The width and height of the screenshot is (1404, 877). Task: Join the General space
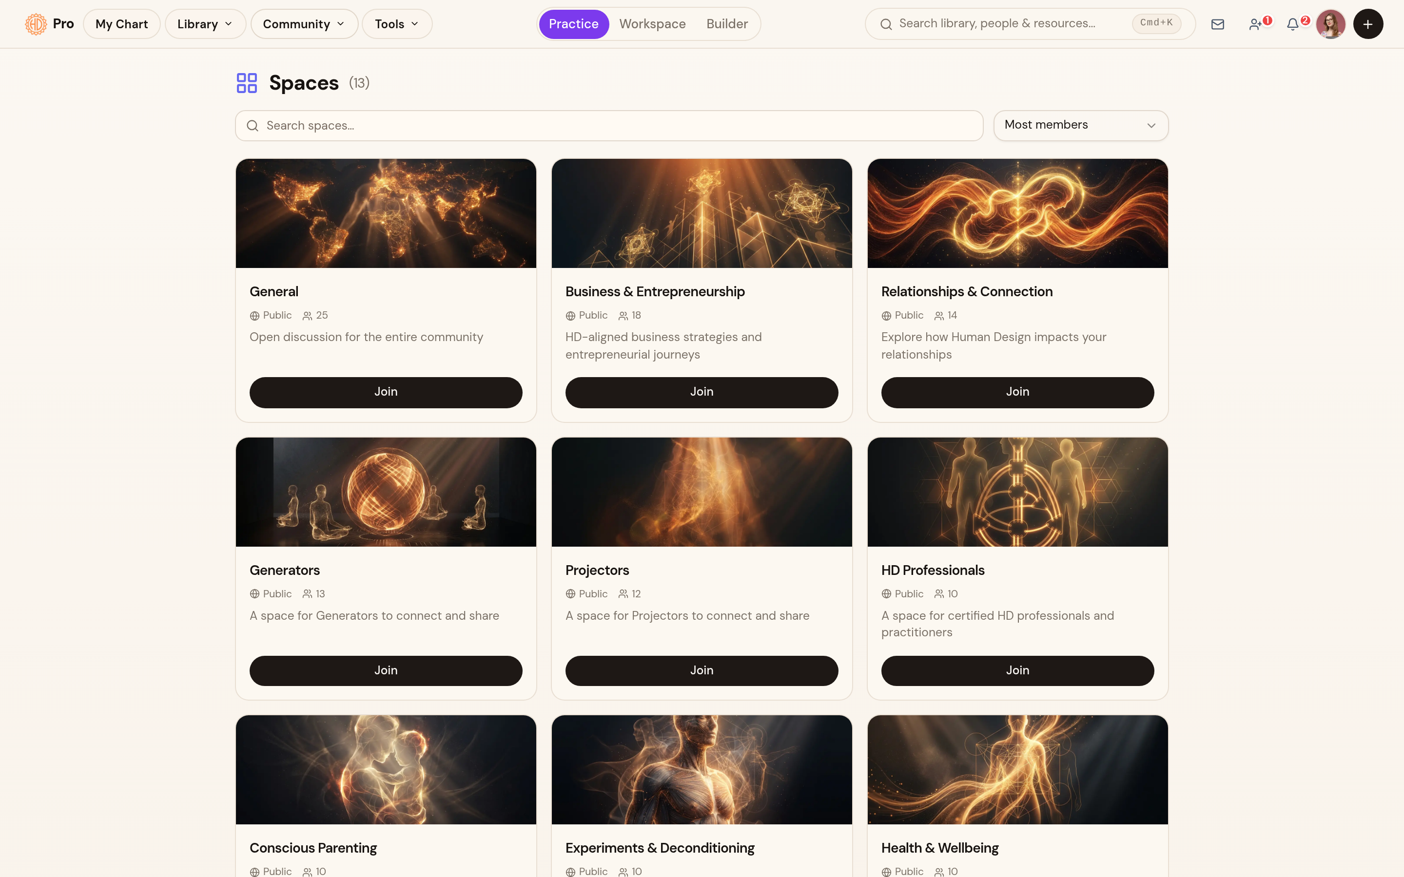pos(386,392)
